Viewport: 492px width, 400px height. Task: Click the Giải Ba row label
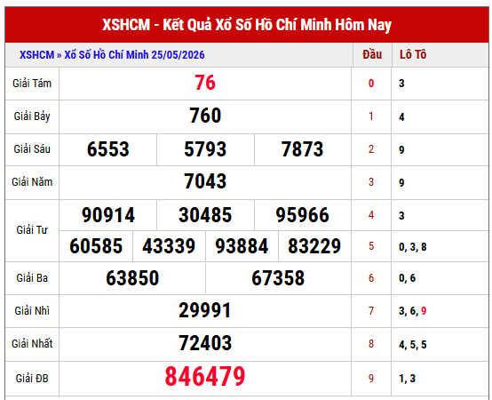point(32,278)
